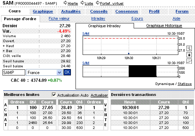Click the Dernières transactions heading

tap(133, 95)
